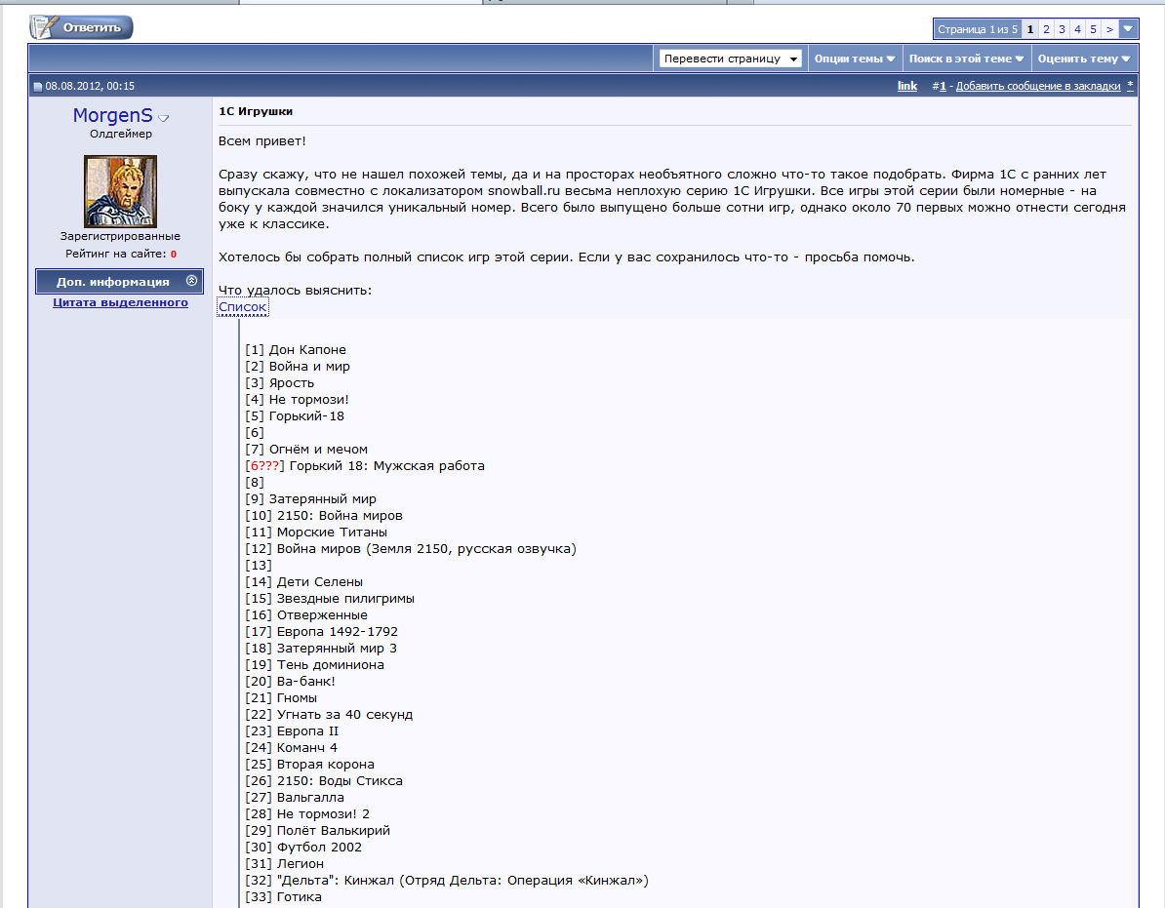
Task: Click list entry [26] 2150: Воды Стикса
Action: point(324,780)
